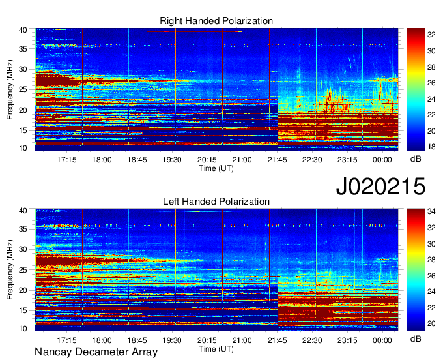
Task: Select 22:30 tick under right-handed plot
Action: pos(312,160)
